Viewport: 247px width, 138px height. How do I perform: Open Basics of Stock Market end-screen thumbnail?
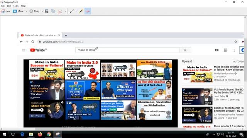47,110
